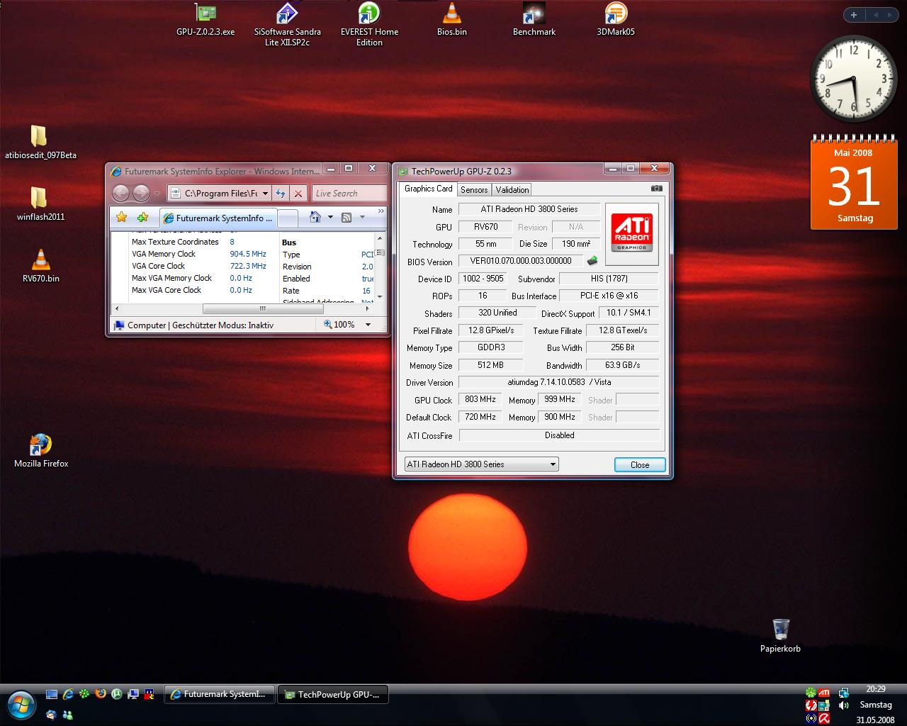This screenshot has width=907, height=726.
Task: Switch to the Validation tab
Action: [512, 189]
